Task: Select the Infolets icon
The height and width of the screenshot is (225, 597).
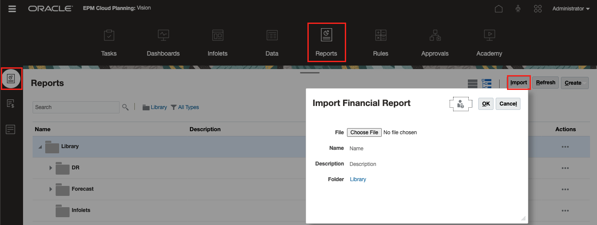Action: coord(217,36)
